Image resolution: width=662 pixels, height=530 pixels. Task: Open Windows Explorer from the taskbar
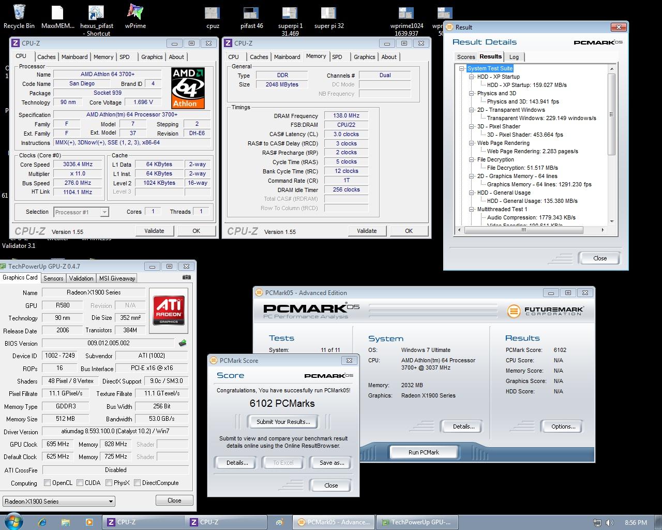[66, 522]
